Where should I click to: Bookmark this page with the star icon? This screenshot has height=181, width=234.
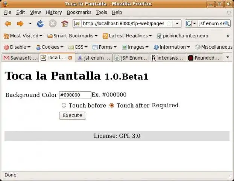(x=169, y=23)
